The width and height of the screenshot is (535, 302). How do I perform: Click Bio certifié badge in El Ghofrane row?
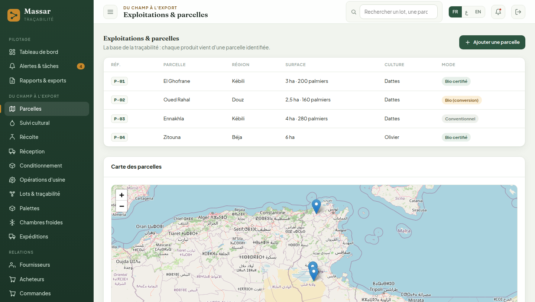coord(456,81)
